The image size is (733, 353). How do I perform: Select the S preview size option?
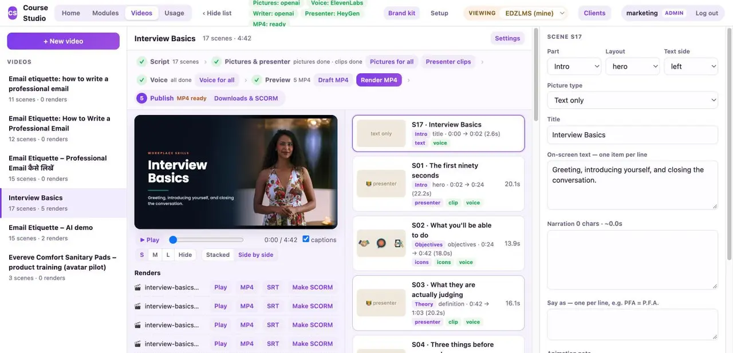pos(142,255)
